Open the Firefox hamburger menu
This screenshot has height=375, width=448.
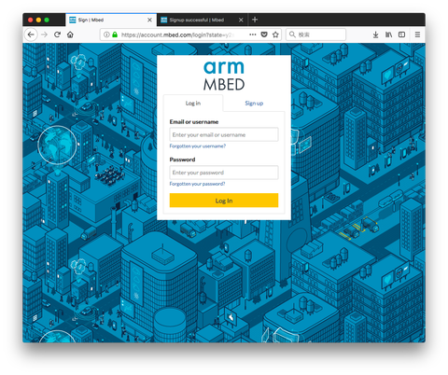tap(417, 35)
